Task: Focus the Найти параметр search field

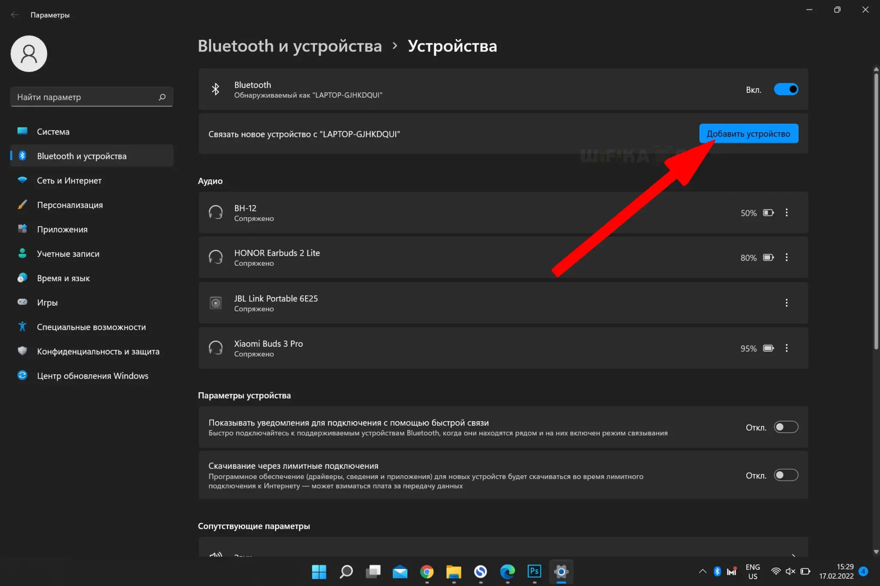Action: click(92, 97)
